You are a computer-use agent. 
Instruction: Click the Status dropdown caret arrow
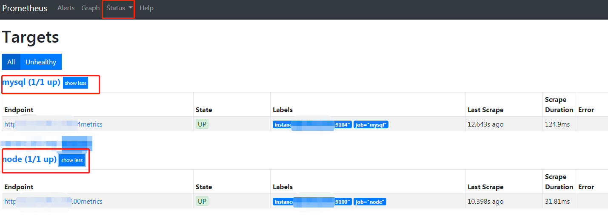point(130,8)
